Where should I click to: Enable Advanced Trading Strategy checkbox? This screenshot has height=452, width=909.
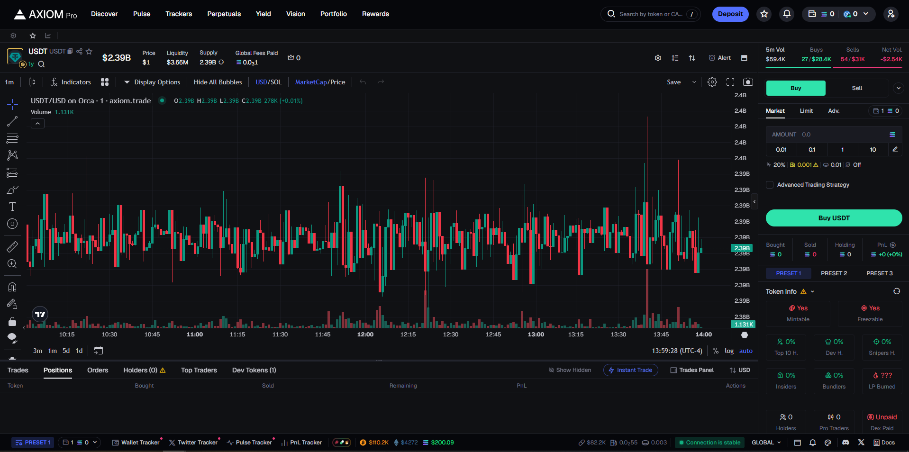(770, 185)
